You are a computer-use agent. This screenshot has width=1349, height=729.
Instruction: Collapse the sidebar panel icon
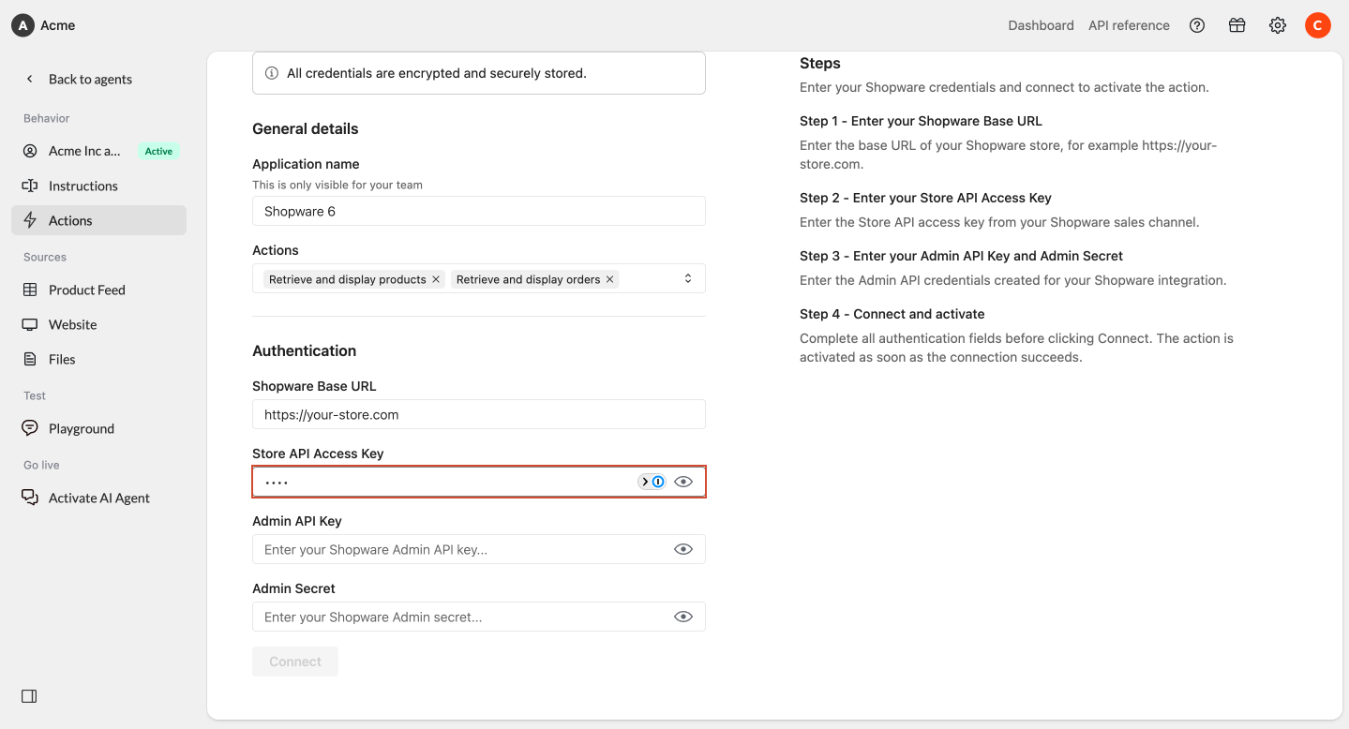click(29, 696)
